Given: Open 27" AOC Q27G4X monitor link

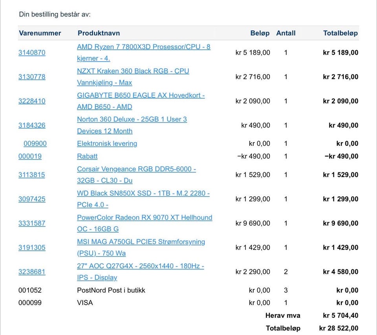Looking at the screenshot, I should point(141,272).
